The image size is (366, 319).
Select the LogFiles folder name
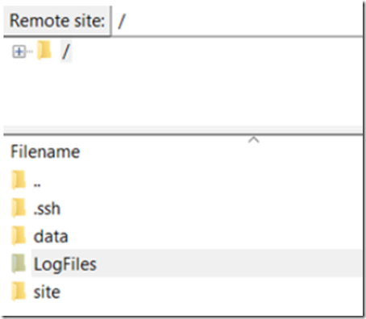[64, 264]
